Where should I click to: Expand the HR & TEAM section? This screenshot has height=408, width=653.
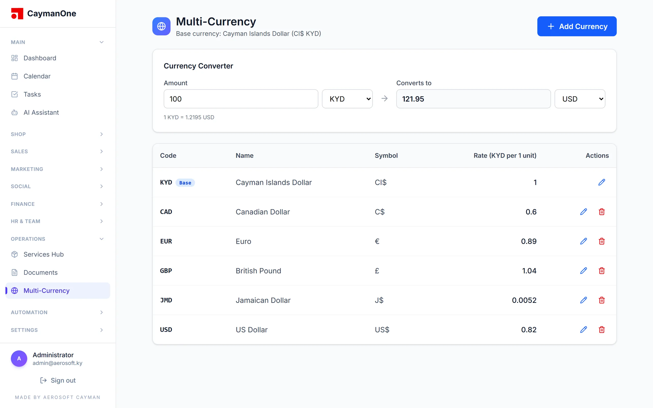(57, 221)
